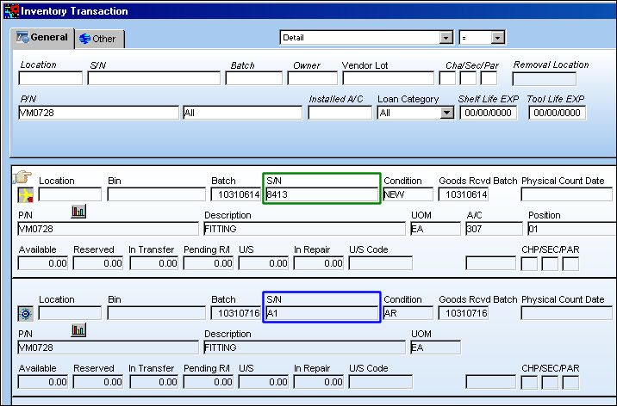Screen dimensions: 617x406
Task: Click the A1 record's Reserved quantity field
Action: click(x=98, y=382)
